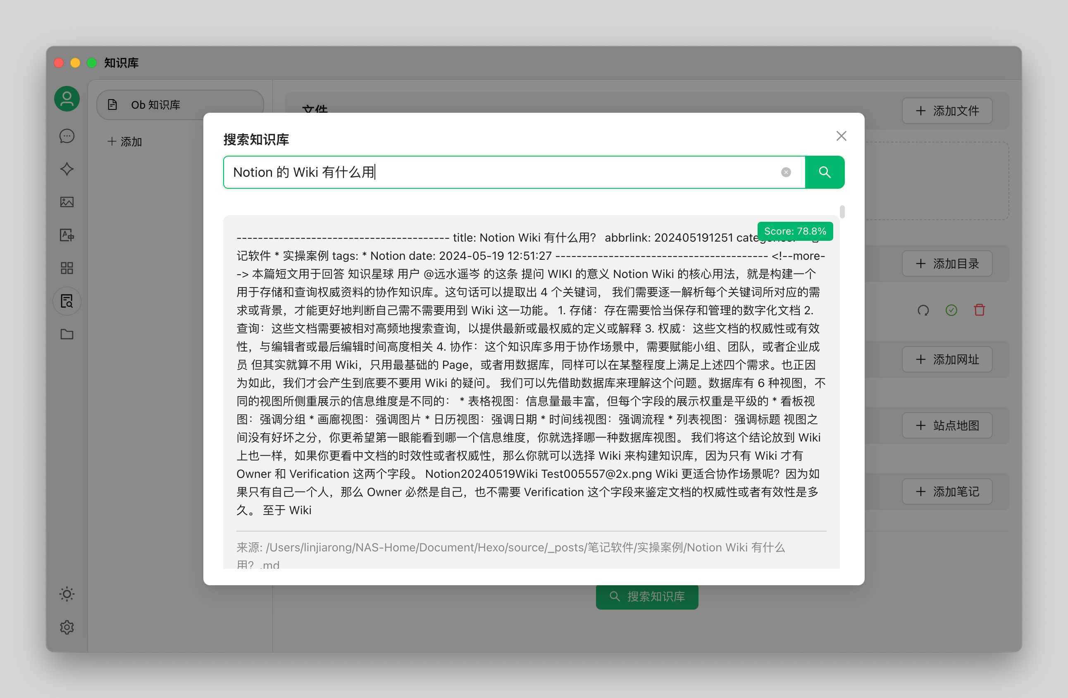Click the 添加文件 button
Viewport: 1068px width, 698px height.
pyautogui.click(x=947, y=111)
